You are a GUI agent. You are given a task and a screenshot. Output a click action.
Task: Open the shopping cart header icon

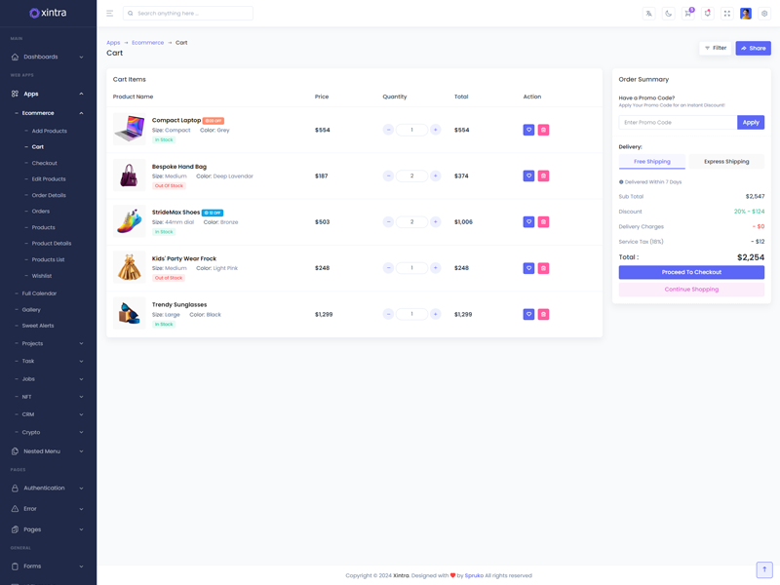point(687,14)
